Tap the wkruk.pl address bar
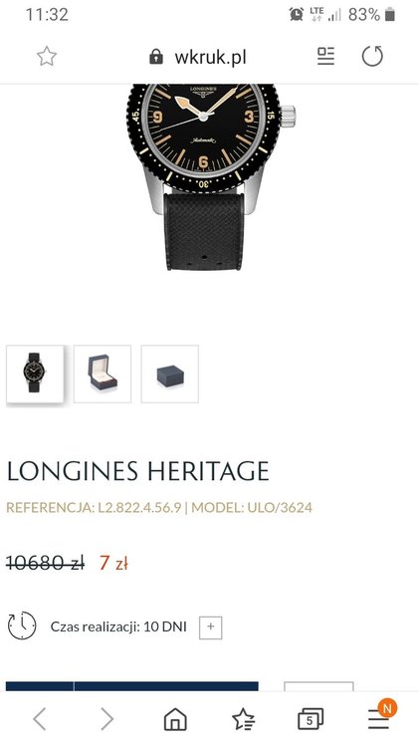Viewport: 419px width, 747px height. 210,57
